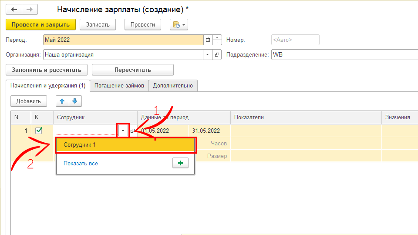The height and width of the screenshot is (235, 418).
Task: Toggle the K checkbox in row 1
Action: (x=38, y=131)
